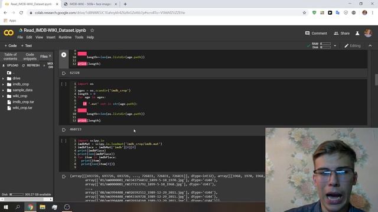
Task: Switch to Code snippets tab
Action: point(30,57)
